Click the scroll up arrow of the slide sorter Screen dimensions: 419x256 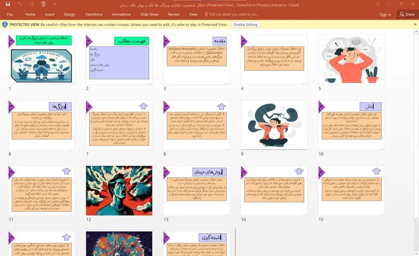pyautogui.click(x=416, y=32)
